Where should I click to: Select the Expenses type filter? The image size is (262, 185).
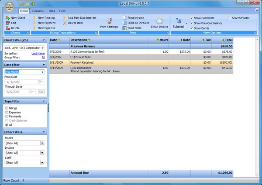pyautogui.click(x=6, y=112)
